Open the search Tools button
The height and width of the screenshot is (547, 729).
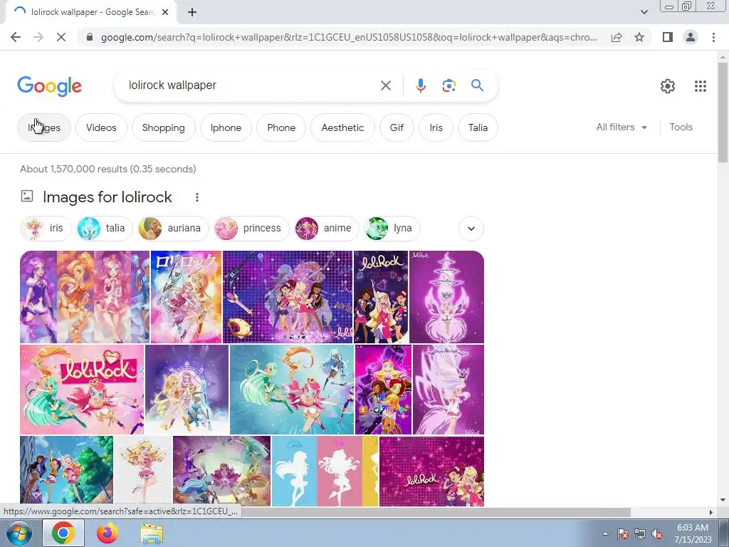point(681,127)
